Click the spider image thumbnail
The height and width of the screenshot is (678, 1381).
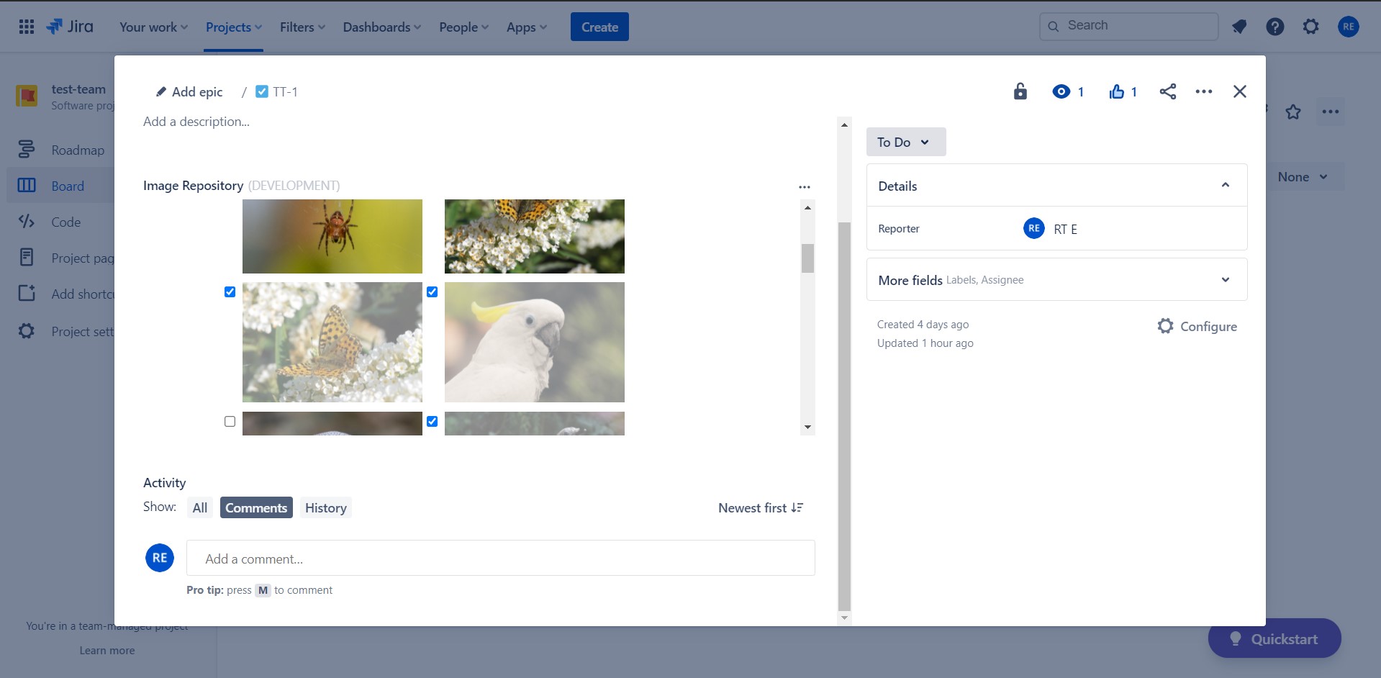coord(332,236)
